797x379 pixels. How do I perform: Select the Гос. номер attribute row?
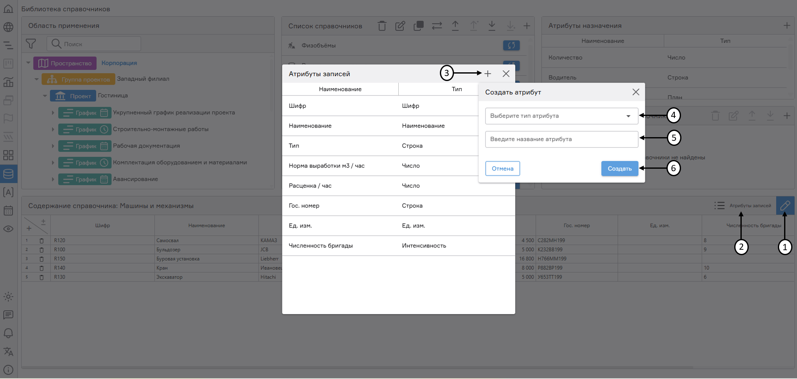click(398, 206)
